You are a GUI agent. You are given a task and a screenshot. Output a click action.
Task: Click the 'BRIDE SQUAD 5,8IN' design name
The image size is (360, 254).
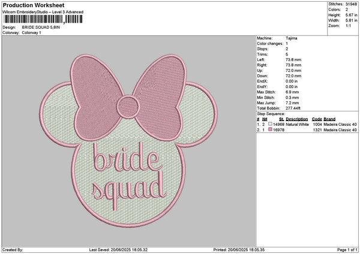41,28
